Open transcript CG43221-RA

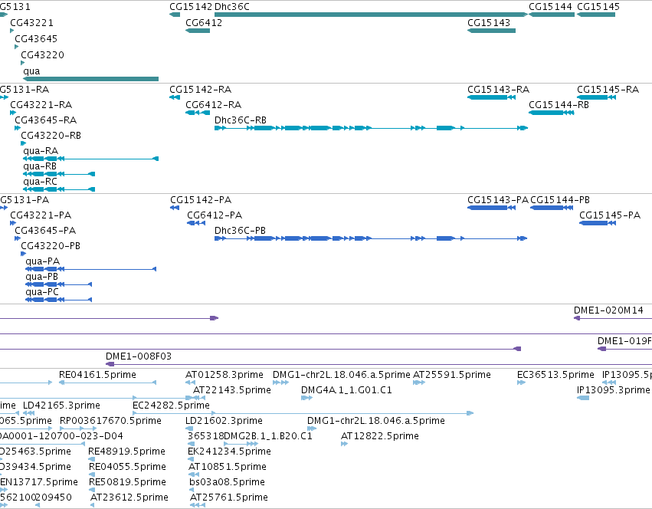pyautogui.click(x=41, y=105)
